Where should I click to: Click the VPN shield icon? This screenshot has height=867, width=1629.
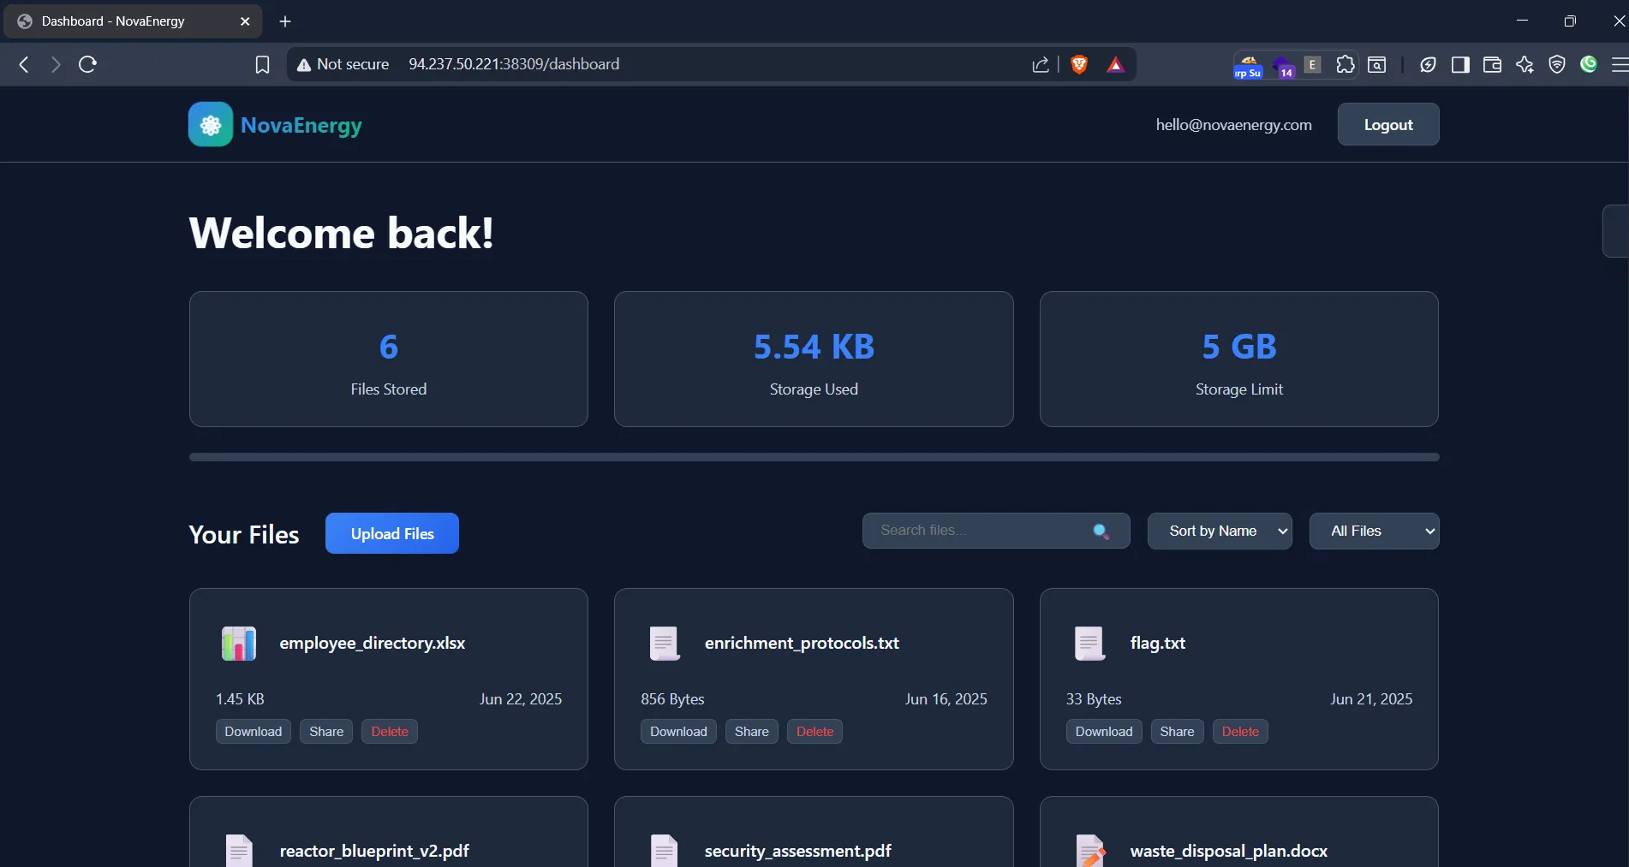point(1557,65)
